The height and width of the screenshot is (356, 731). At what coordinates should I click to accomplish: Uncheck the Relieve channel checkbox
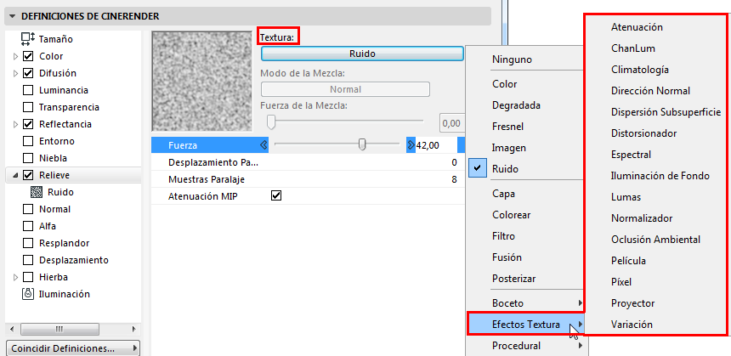(x=28, y=175)
